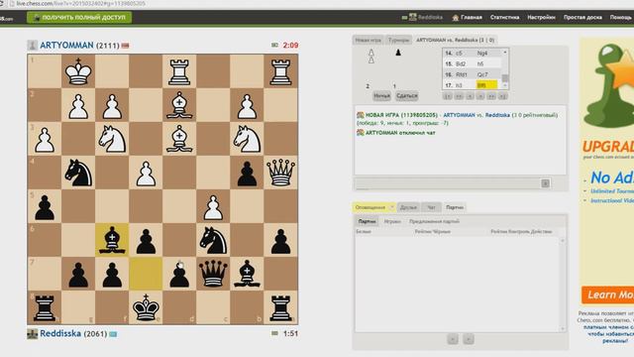Select the white king on g1
Screen dimensions: 634x357
click(x=78, y=71)
